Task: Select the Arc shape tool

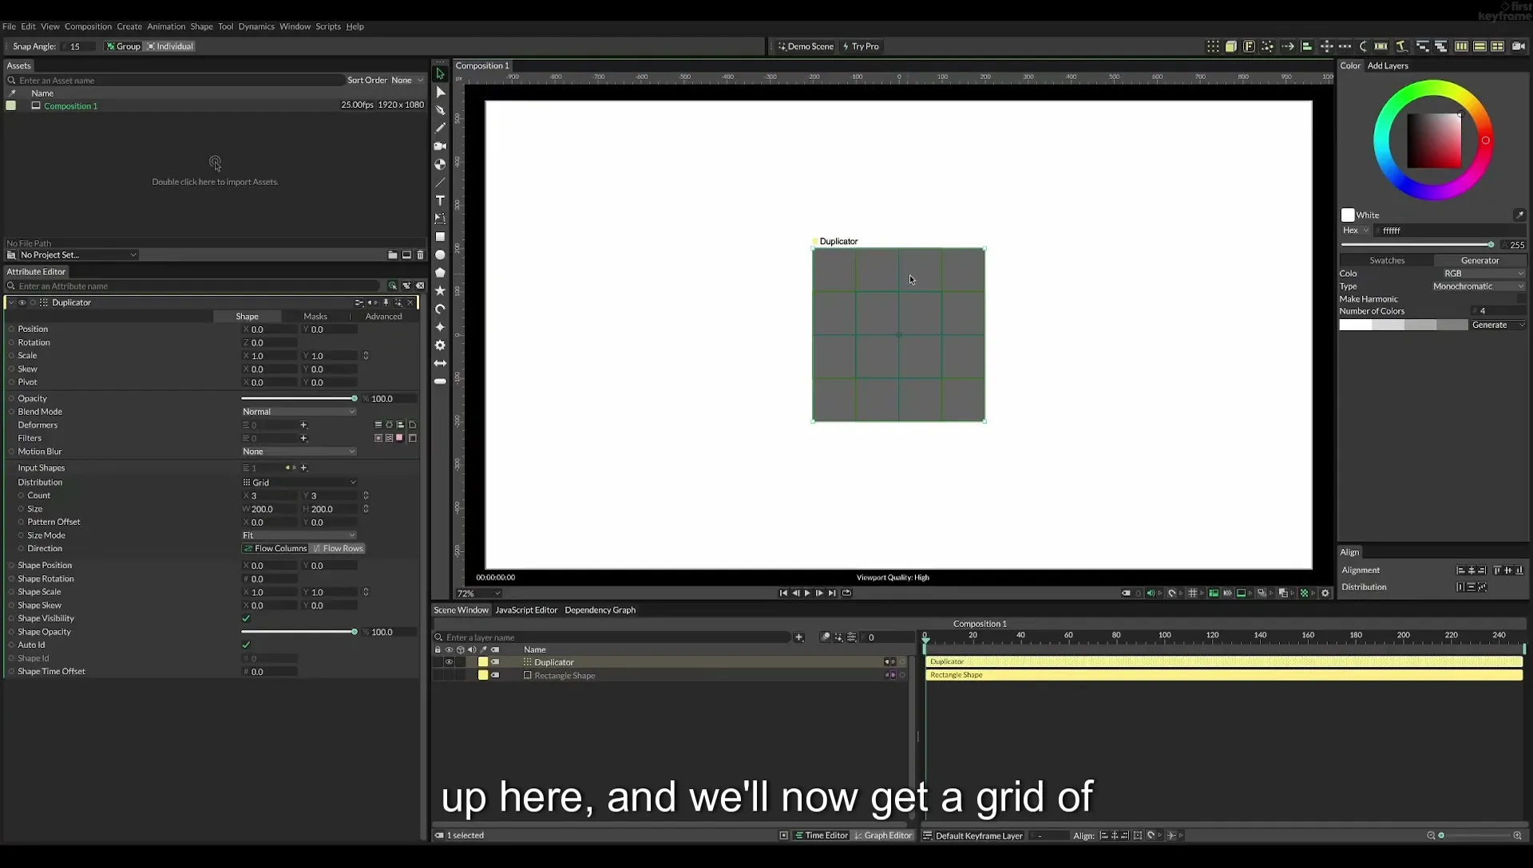Action: point(440,310)
